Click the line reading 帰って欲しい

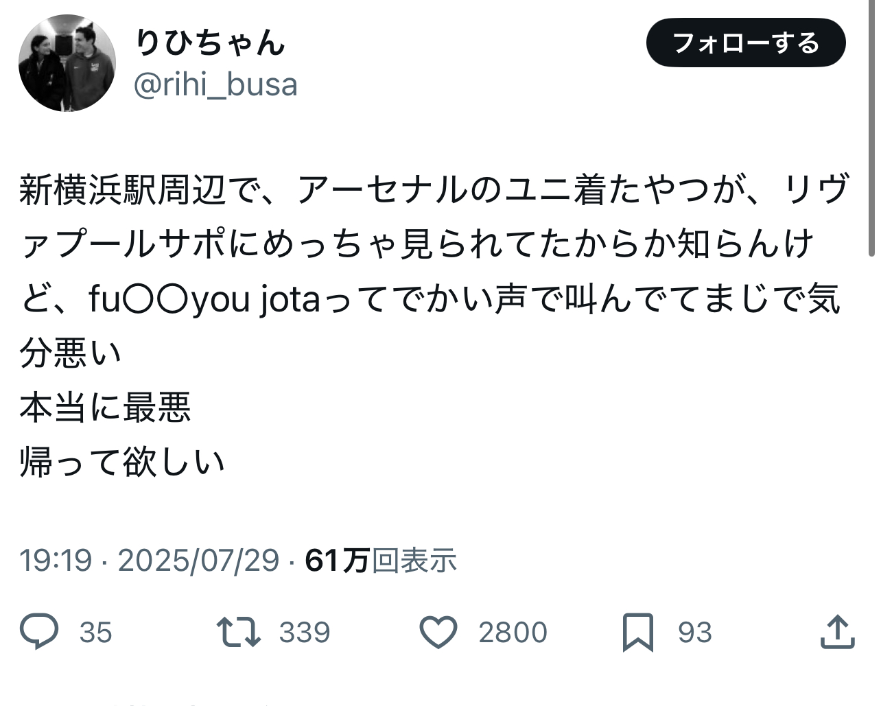click(122, 462)
